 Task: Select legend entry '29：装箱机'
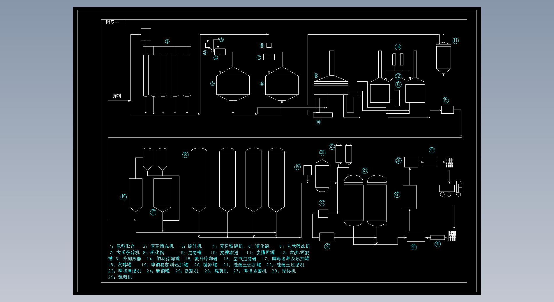(120, 277)
